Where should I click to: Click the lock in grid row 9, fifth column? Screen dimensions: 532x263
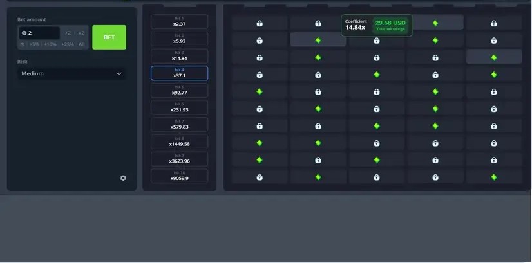pyautogui.click(x=493, y=160)
